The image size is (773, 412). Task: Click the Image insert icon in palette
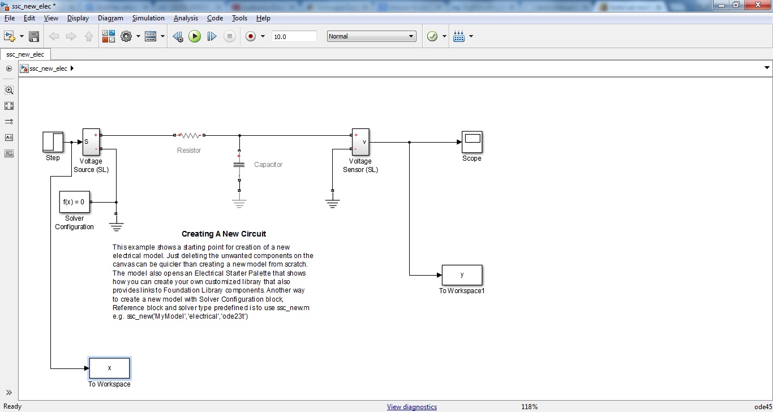(x=9, y=153)
